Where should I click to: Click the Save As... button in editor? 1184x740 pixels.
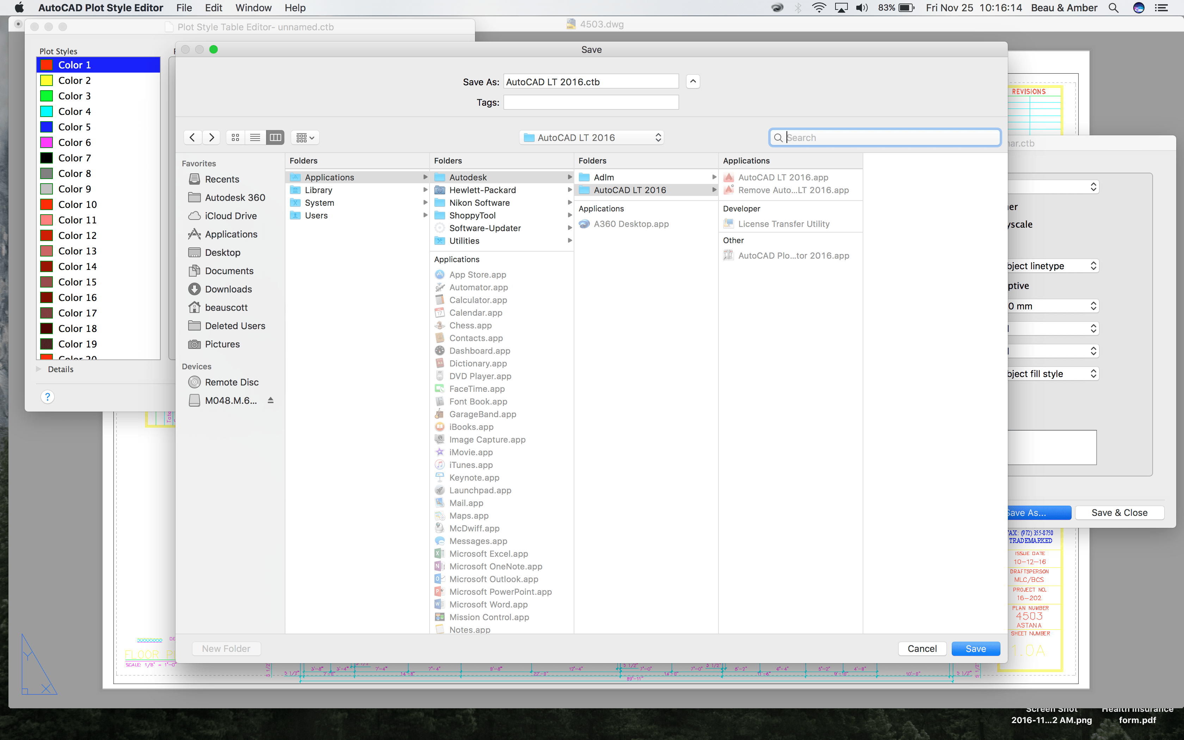[1039, 512]
